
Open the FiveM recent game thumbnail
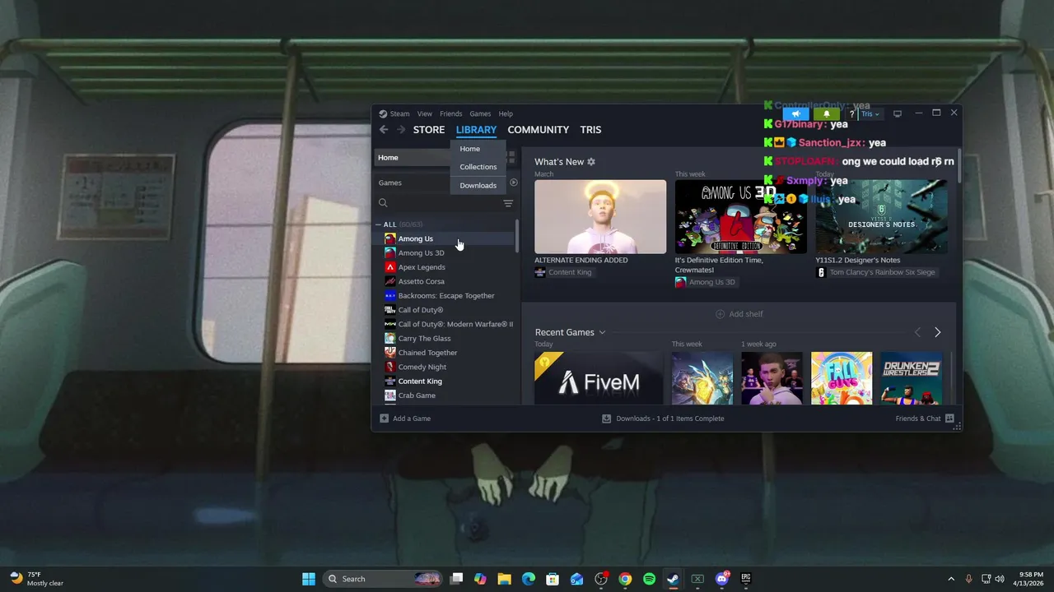point(599,378)
